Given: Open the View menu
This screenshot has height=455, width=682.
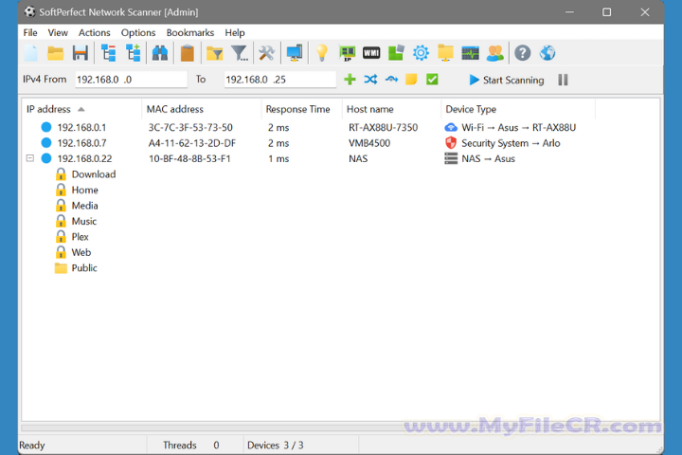Looking at the screenshot, I should (x=58, y=32).
